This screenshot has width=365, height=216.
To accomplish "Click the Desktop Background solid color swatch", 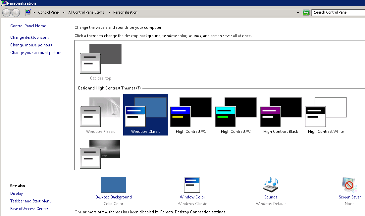I will [x=114, y=185].
